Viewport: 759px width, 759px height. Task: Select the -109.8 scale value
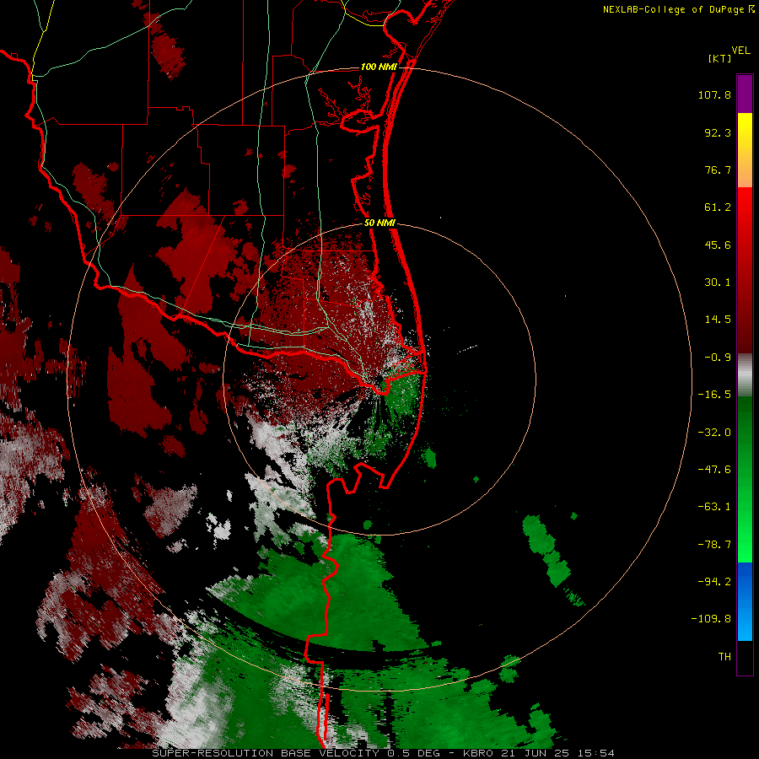711,619
